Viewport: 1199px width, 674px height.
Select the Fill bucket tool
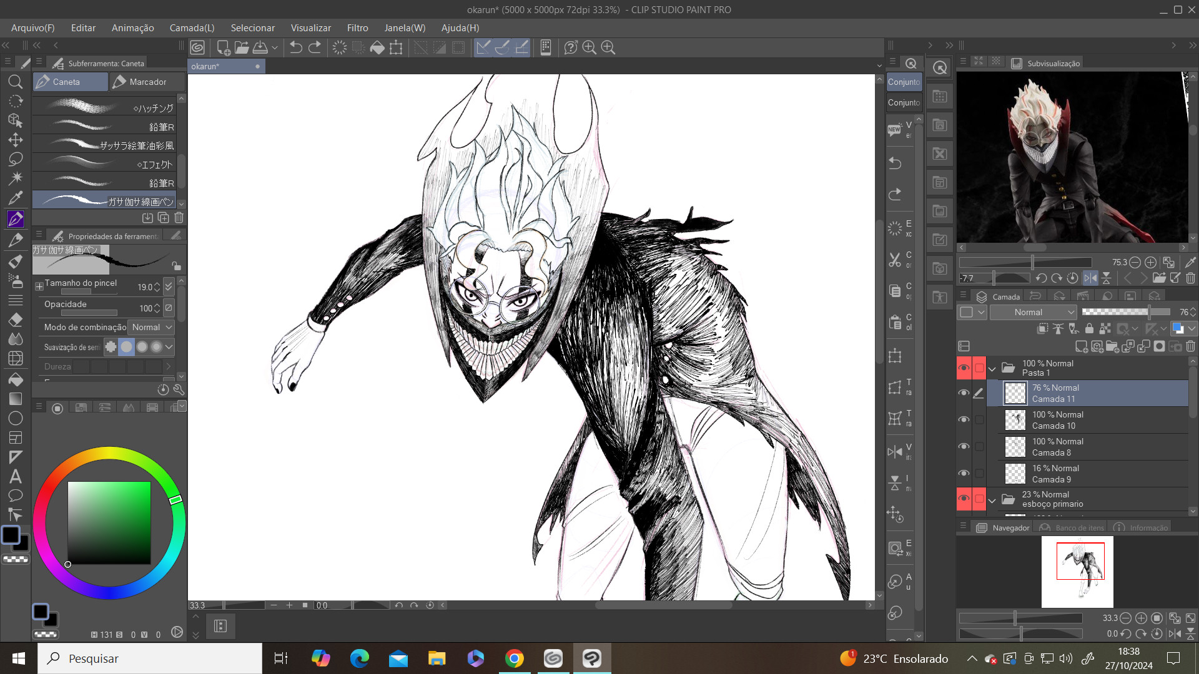(x=16, y=379)
